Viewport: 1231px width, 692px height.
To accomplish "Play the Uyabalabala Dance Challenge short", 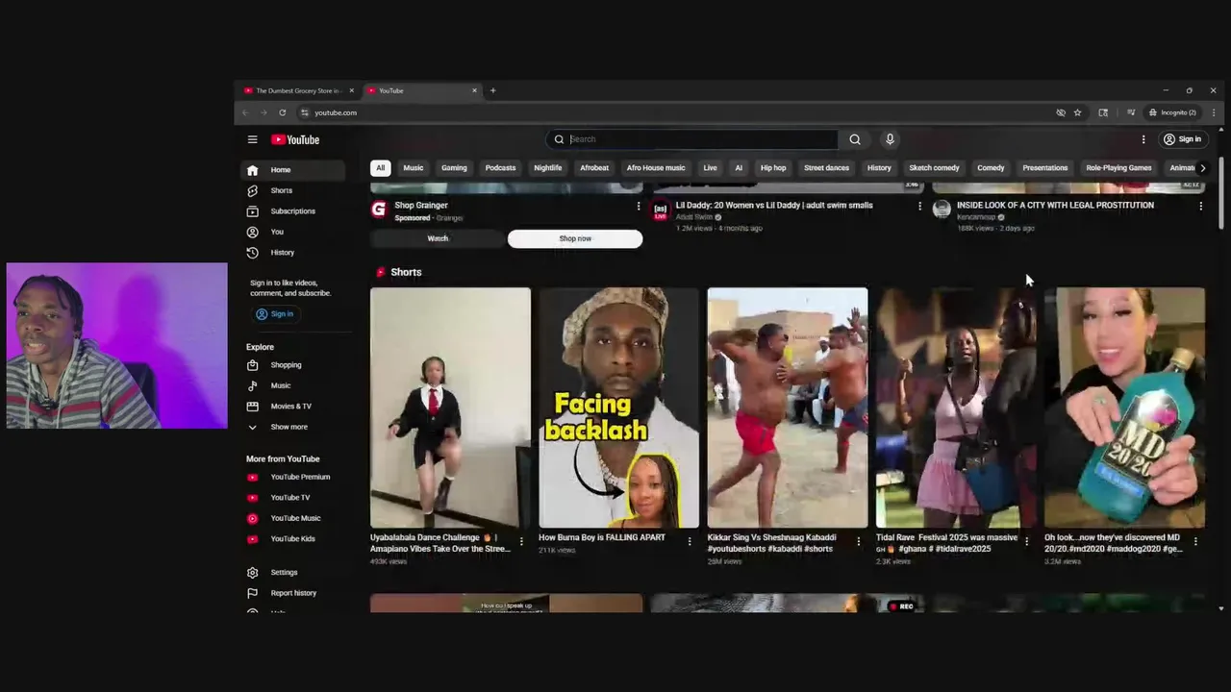I will 450,408.
